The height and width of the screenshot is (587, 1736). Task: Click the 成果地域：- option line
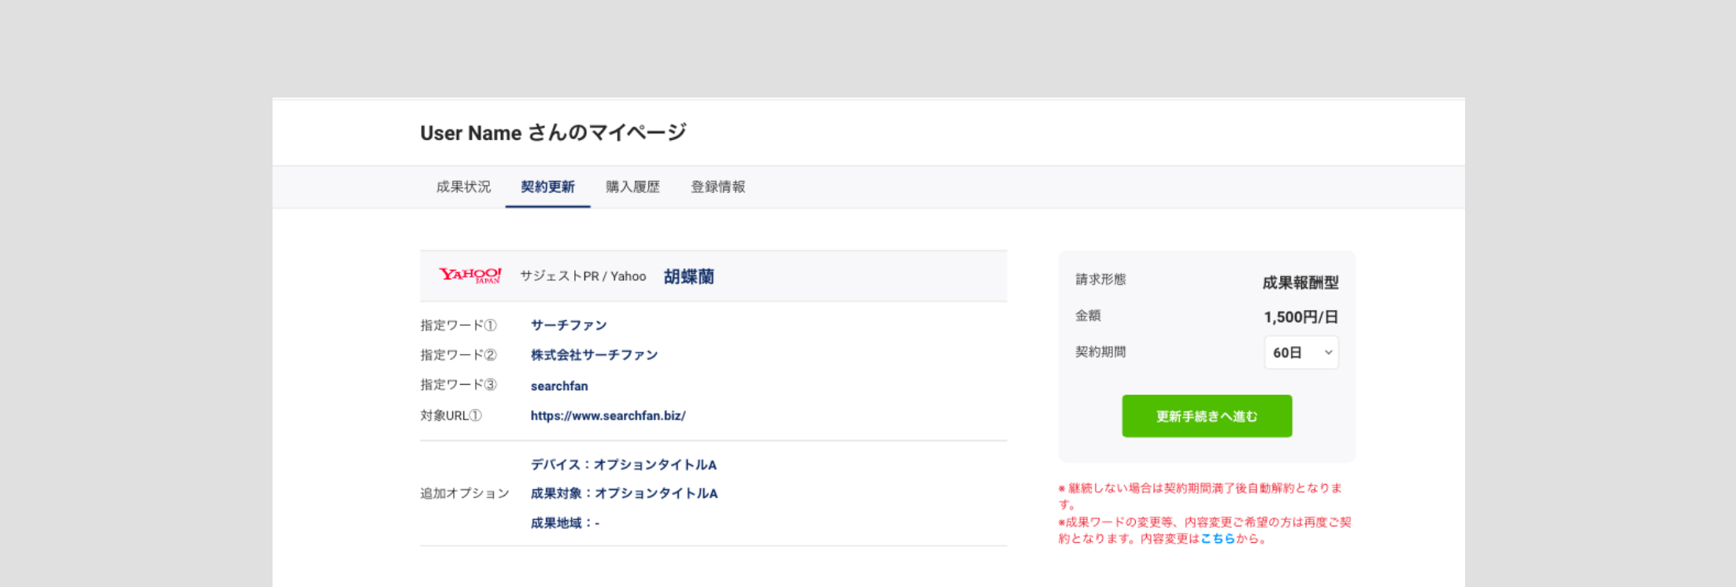(565, 523)
